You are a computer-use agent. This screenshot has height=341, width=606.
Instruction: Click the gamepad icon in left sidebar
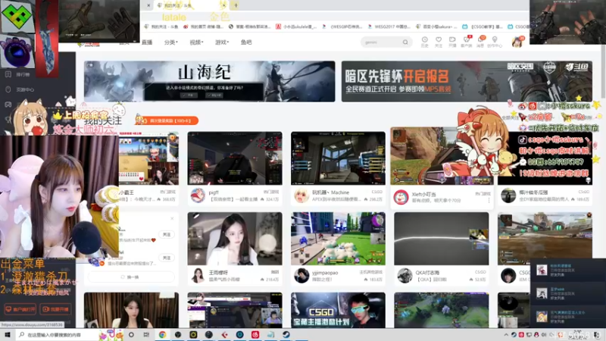8,105
